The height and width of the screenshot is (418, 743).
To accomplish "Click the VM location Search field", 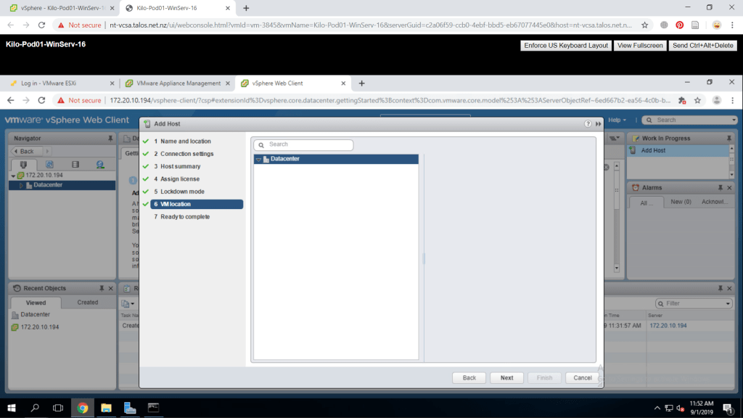I will pyautogui.click(x=308, y=144).
